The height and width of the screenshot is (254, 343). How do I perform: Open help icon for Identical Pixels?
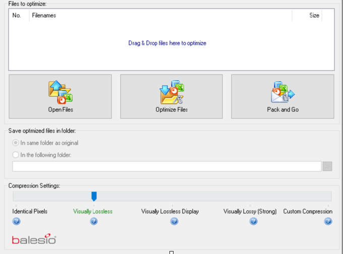click(17, 221)
